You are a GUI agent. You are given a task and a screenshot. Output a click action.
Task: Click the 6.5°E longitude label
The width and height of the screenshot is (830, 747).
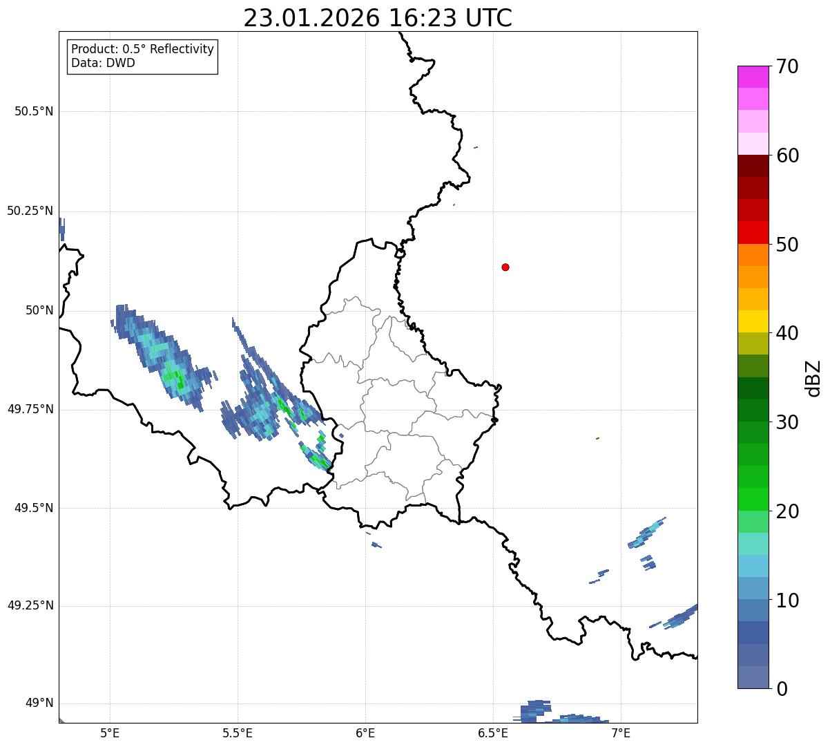point(493,732)
